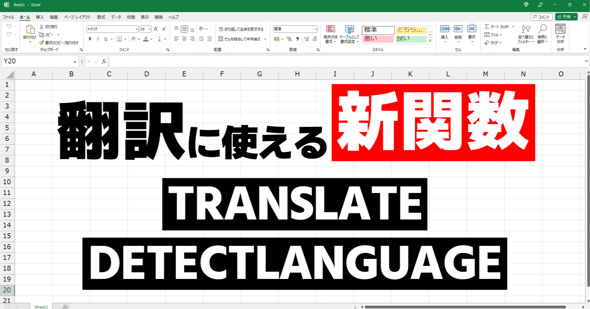Open the Fill (フィル) dropdown
The image size is (590, 309).
coord(493,35)
